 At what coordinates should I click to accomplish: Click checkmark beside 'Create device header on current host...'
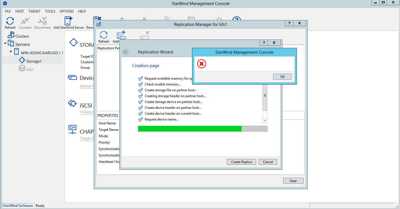point(140,114)
